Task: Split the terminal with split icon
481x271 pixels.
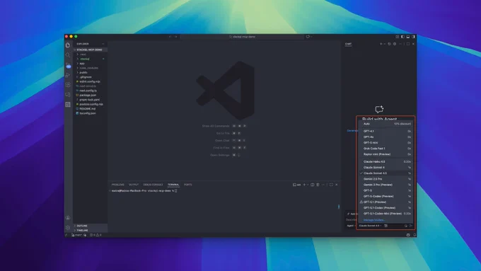Action: (312, 185)
